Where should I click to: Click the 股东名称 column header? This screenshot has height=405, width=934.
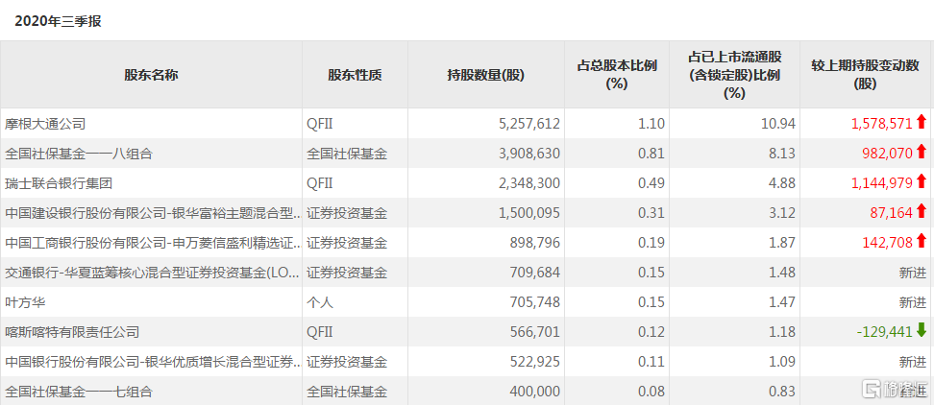click(x=151, y=75)
